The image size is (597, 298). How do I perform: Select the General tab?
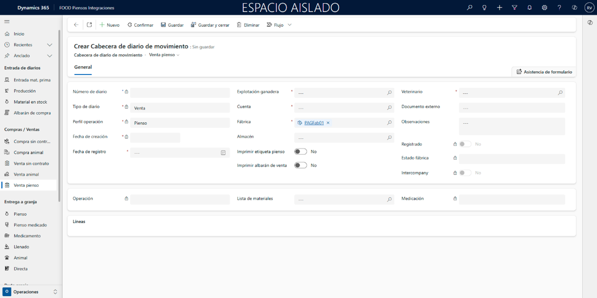coord(83,67)
